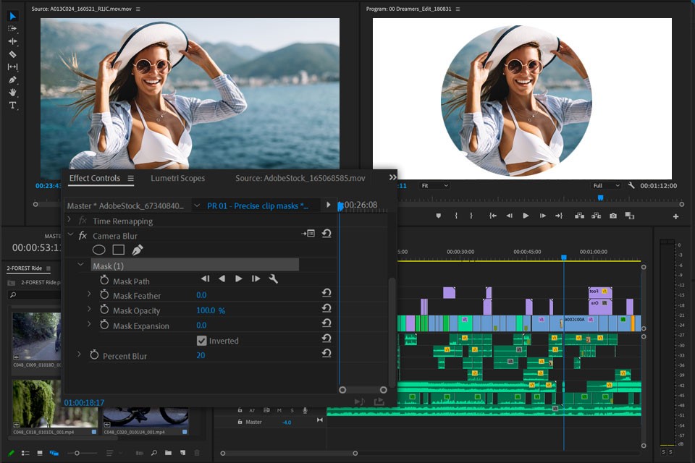Create a 4-point rectangle mask
The image size is (695, 463).
coord(118,250)
